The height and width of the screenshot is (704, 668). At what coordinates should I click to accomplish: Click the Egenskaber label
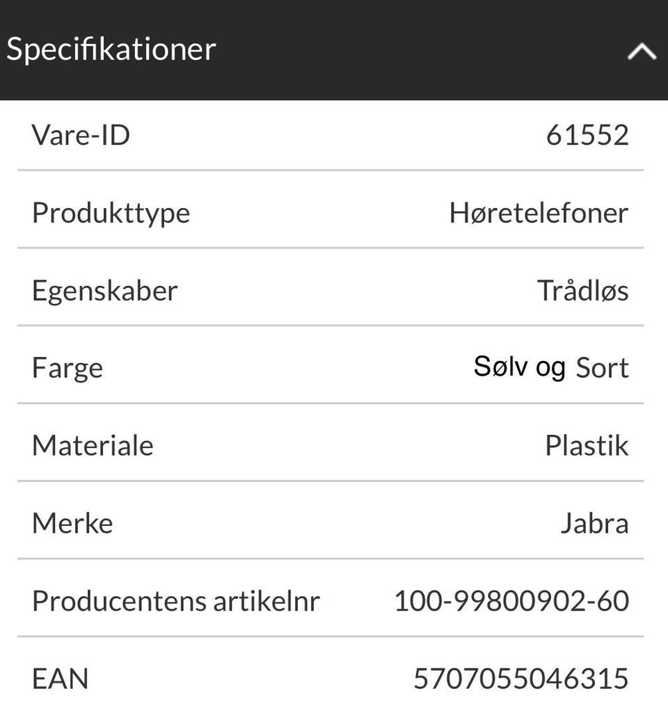[x=105, y=291]
